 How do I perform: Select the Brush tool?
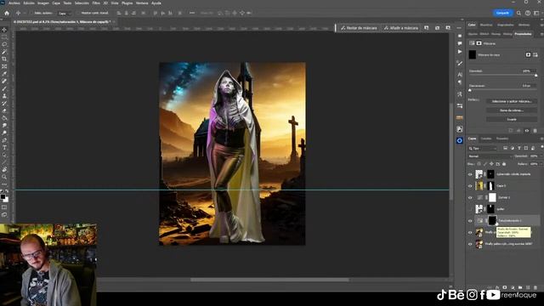4,88
